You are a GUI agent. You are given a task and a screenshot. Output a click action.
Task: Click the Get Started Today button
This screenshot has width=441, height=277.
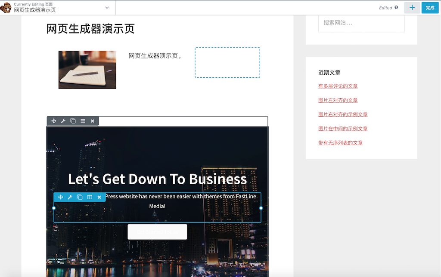pos(157,231)
